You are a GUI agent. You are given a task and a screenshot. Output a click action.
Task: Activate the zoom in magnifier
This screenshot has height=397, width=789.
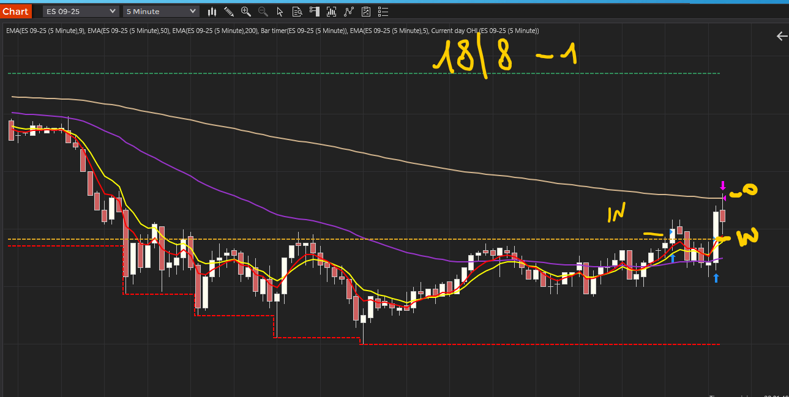click(246, 11)
